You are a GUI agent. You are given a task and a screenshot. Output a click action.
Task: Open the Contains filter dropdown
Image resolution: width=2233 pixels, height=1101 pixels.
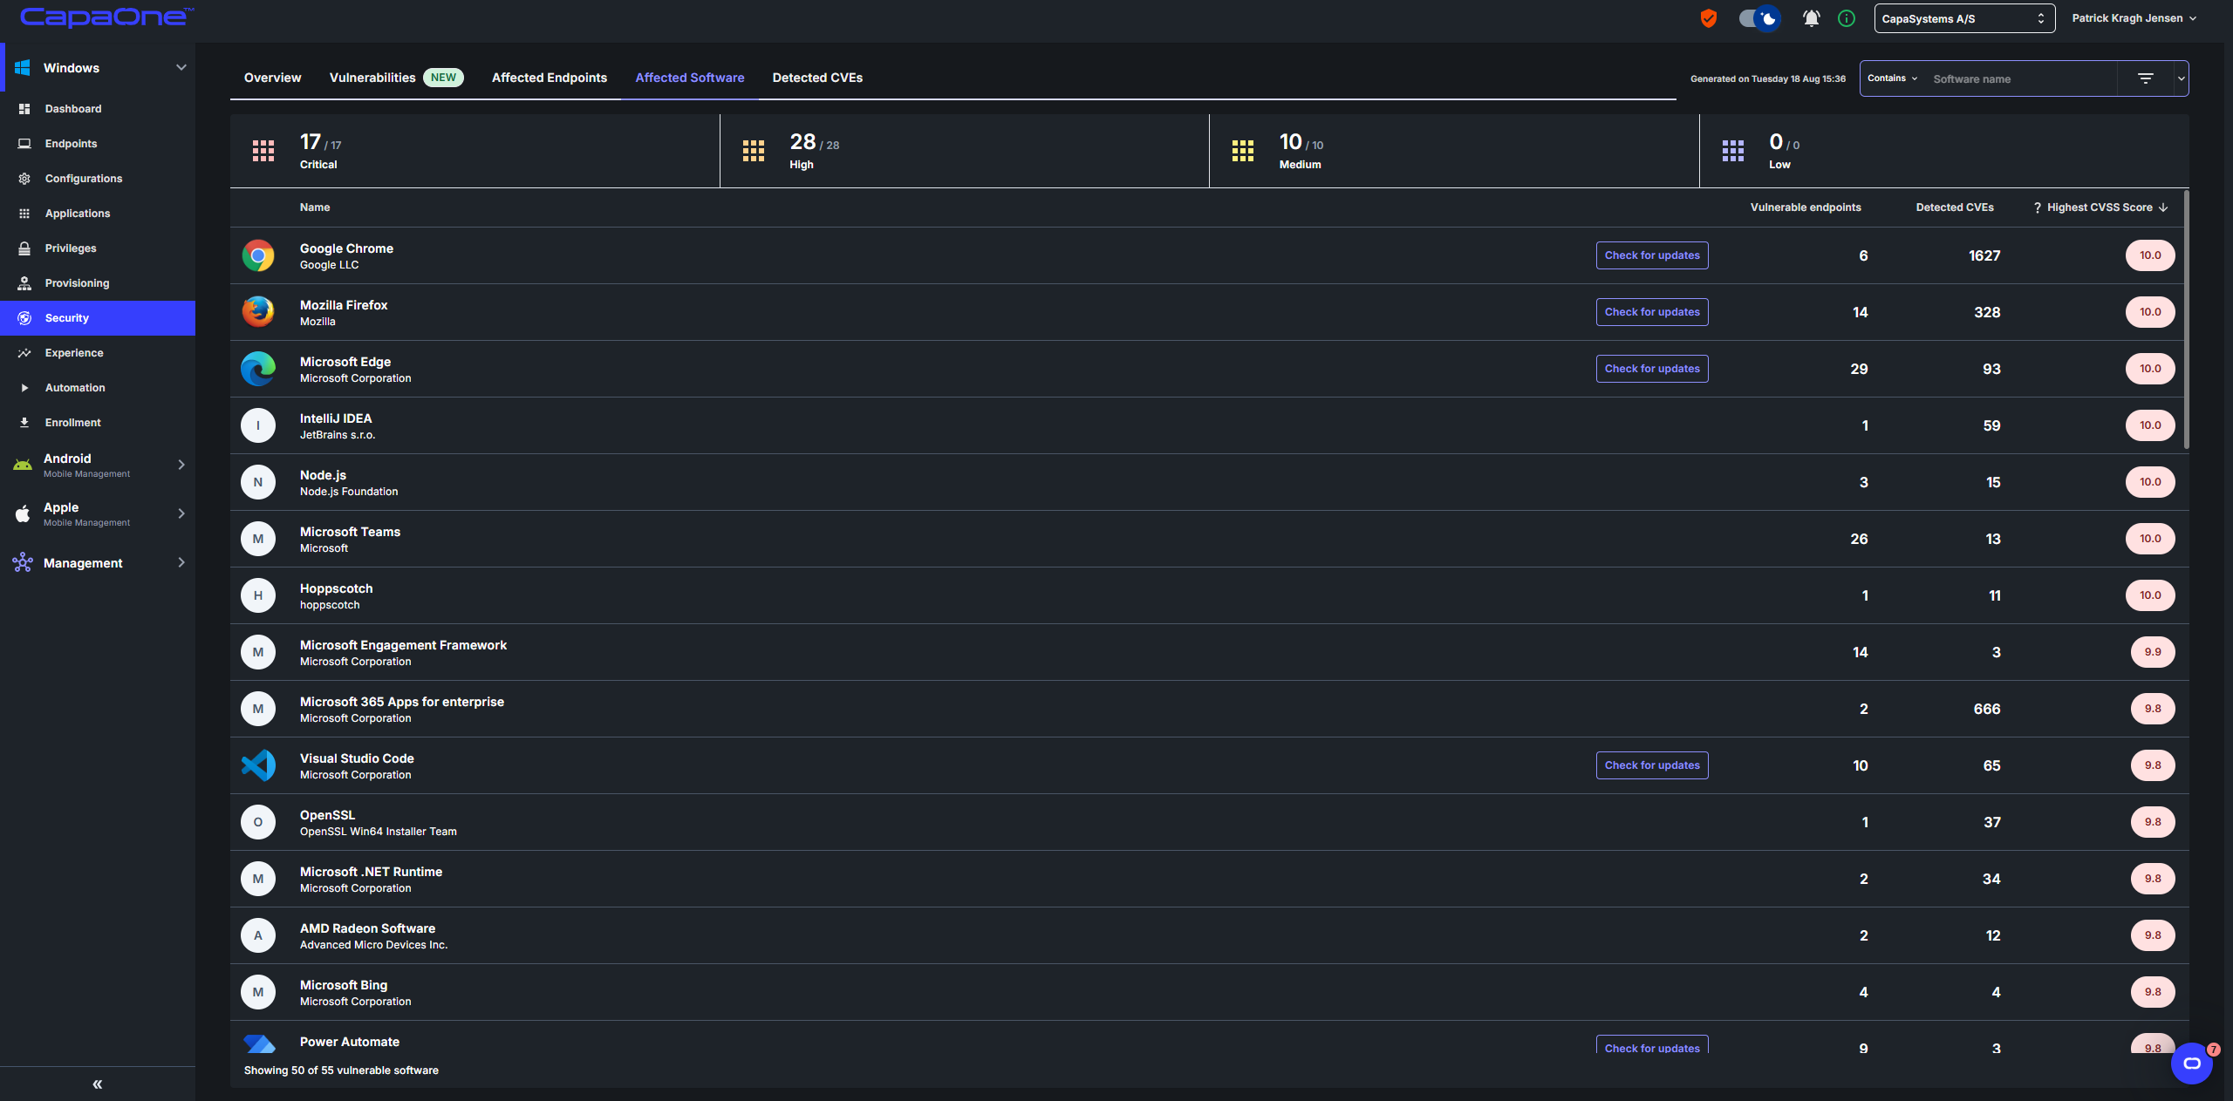click(1892, 78)
